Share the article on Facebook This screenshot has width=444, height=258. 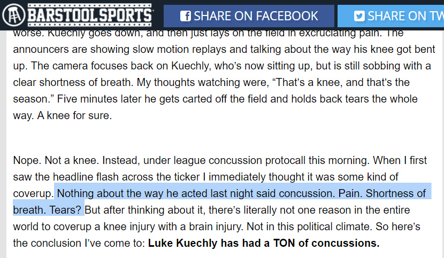249,16
